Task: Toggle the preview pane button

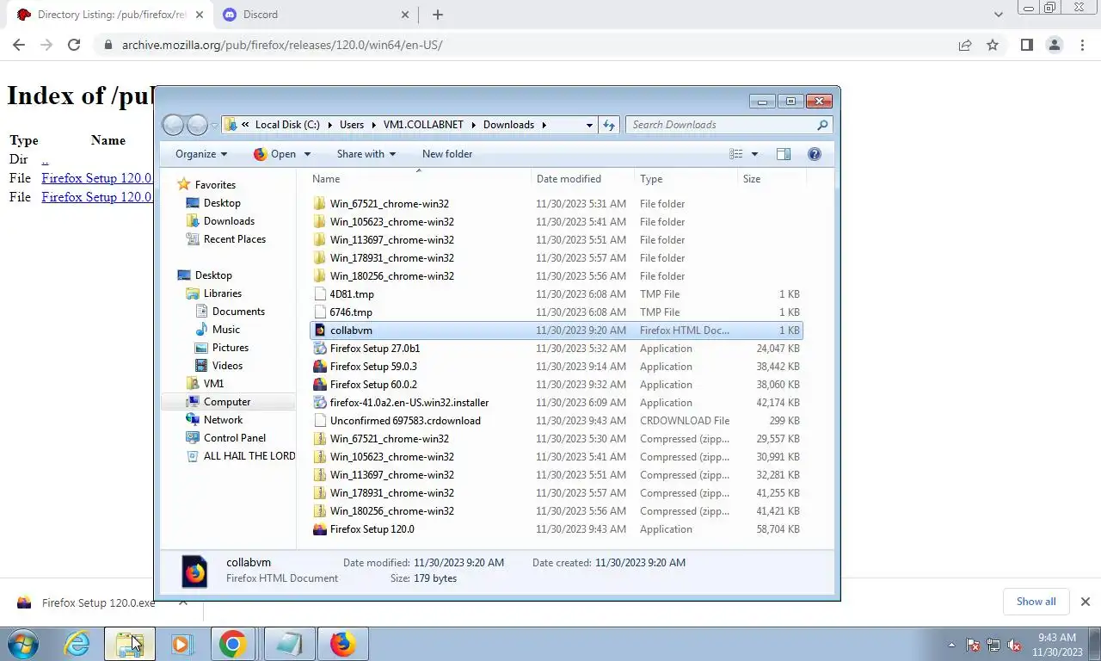Action: tap(783, 154)
